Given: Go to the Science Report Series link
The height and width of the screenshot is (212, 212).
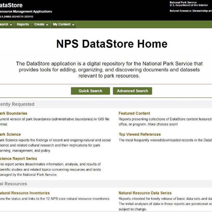Looking at the screenshot, I should click(x=19, y=159).
